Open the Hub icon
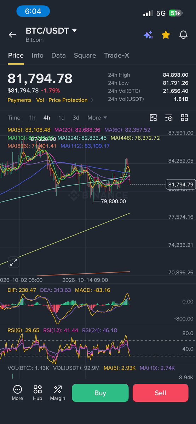The height and width of the screenshot is (424, 196). 38,393
